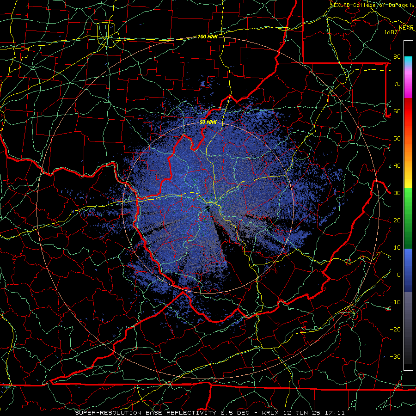Click the "0.5 DEG" elevation angle text
This screenshot has width=416, height=416.
pyautogui.click(x=234, y=413)
